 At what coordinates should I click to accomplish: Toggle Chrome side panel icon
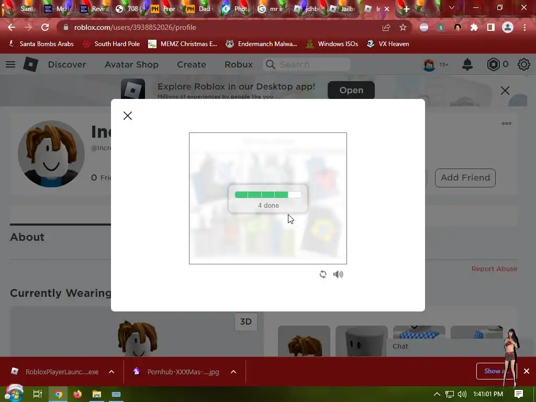point(491,27)
